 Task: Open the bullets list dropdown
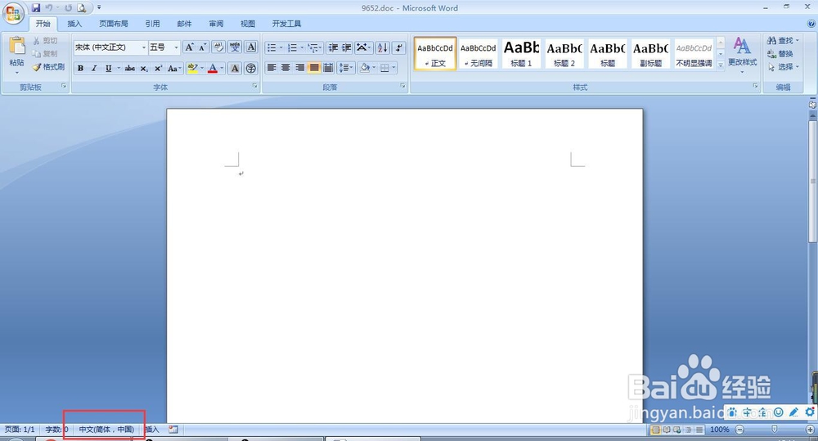(x=281, y=47)
